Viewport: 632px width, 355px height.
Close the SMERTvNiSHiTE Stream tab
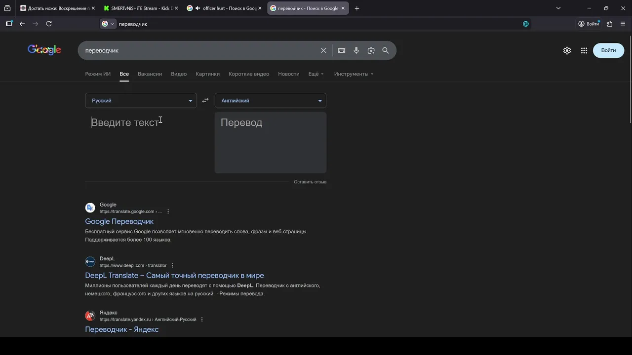176,8
